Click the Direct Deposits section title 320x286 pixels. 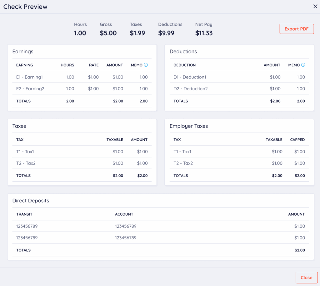[x=31, y=201]
